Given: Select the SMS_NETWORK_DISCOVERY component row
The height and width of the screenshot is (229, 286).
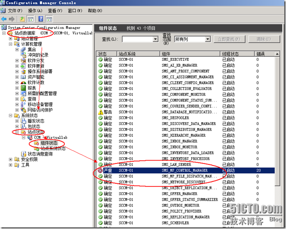Looking at the screenshot, I should tap(185, 182).
